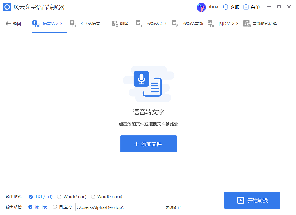This screenshot has width=296, height=215.
Task: Click the audio format conversion icon
Action: 247,24
